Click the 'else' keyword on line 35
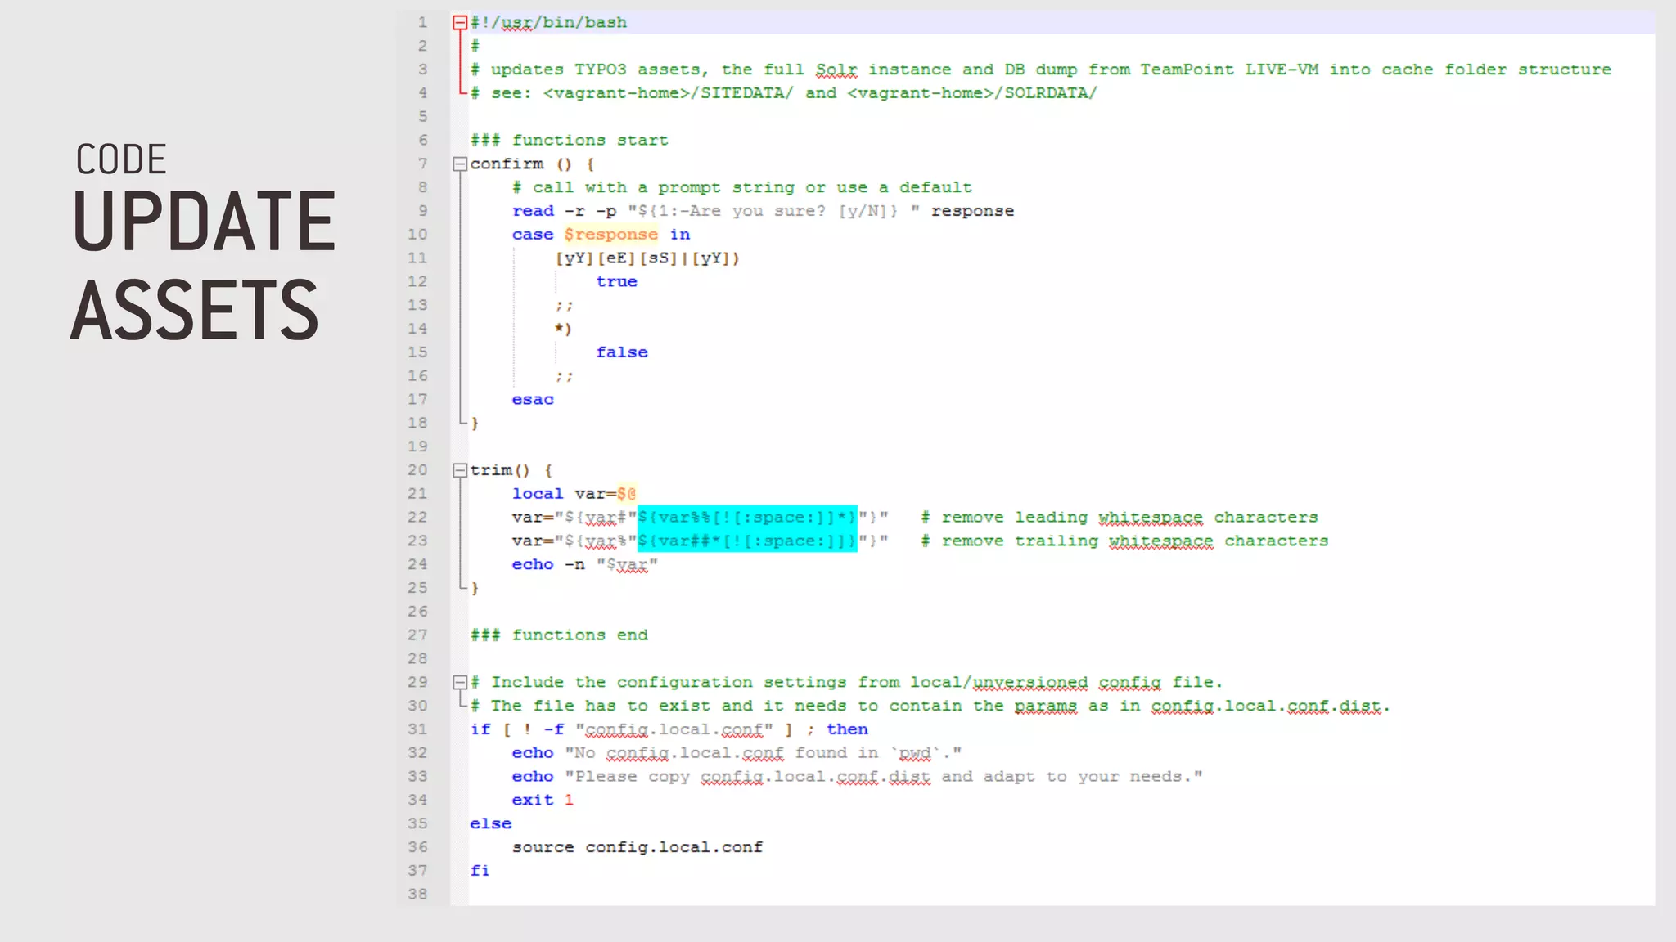Screen dimensions: 1676x942 pyautogui.click(x=490, y=824)
